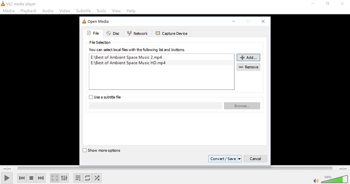This screenshot has width=350, height=184.
Task: Open extended settings equalizer icon
Action: [64, 178]
